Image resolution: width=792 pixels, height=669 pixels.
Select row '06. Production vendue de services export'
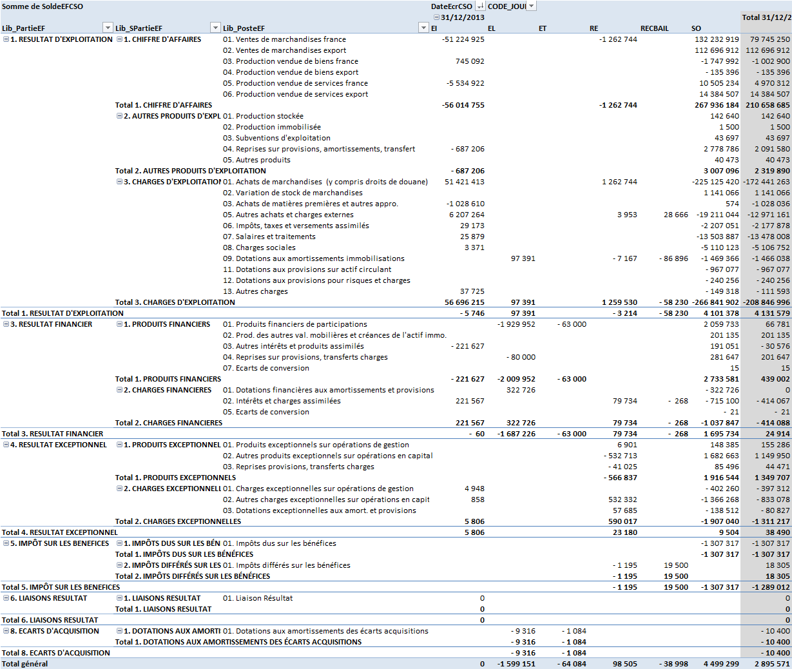(x=296, y=94)
